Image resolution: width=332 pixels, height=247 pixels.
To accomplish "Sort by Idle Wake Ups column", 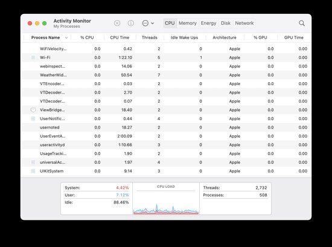I will click(184, 37).
